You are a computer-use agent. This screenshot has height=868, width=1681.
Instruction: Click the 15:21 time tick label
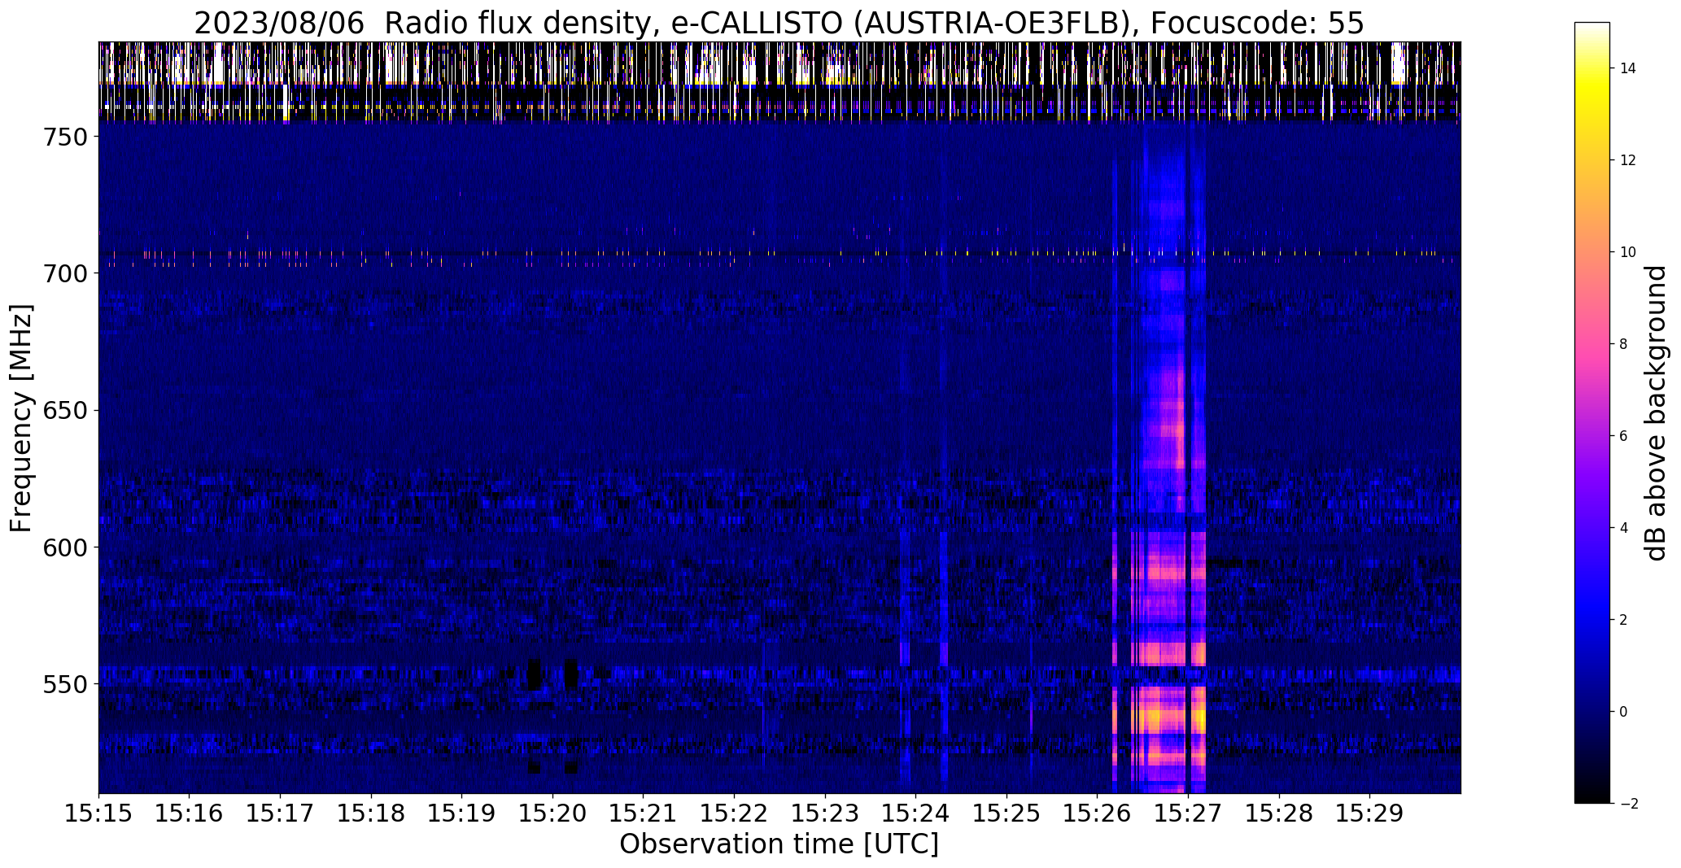(644, 813)
